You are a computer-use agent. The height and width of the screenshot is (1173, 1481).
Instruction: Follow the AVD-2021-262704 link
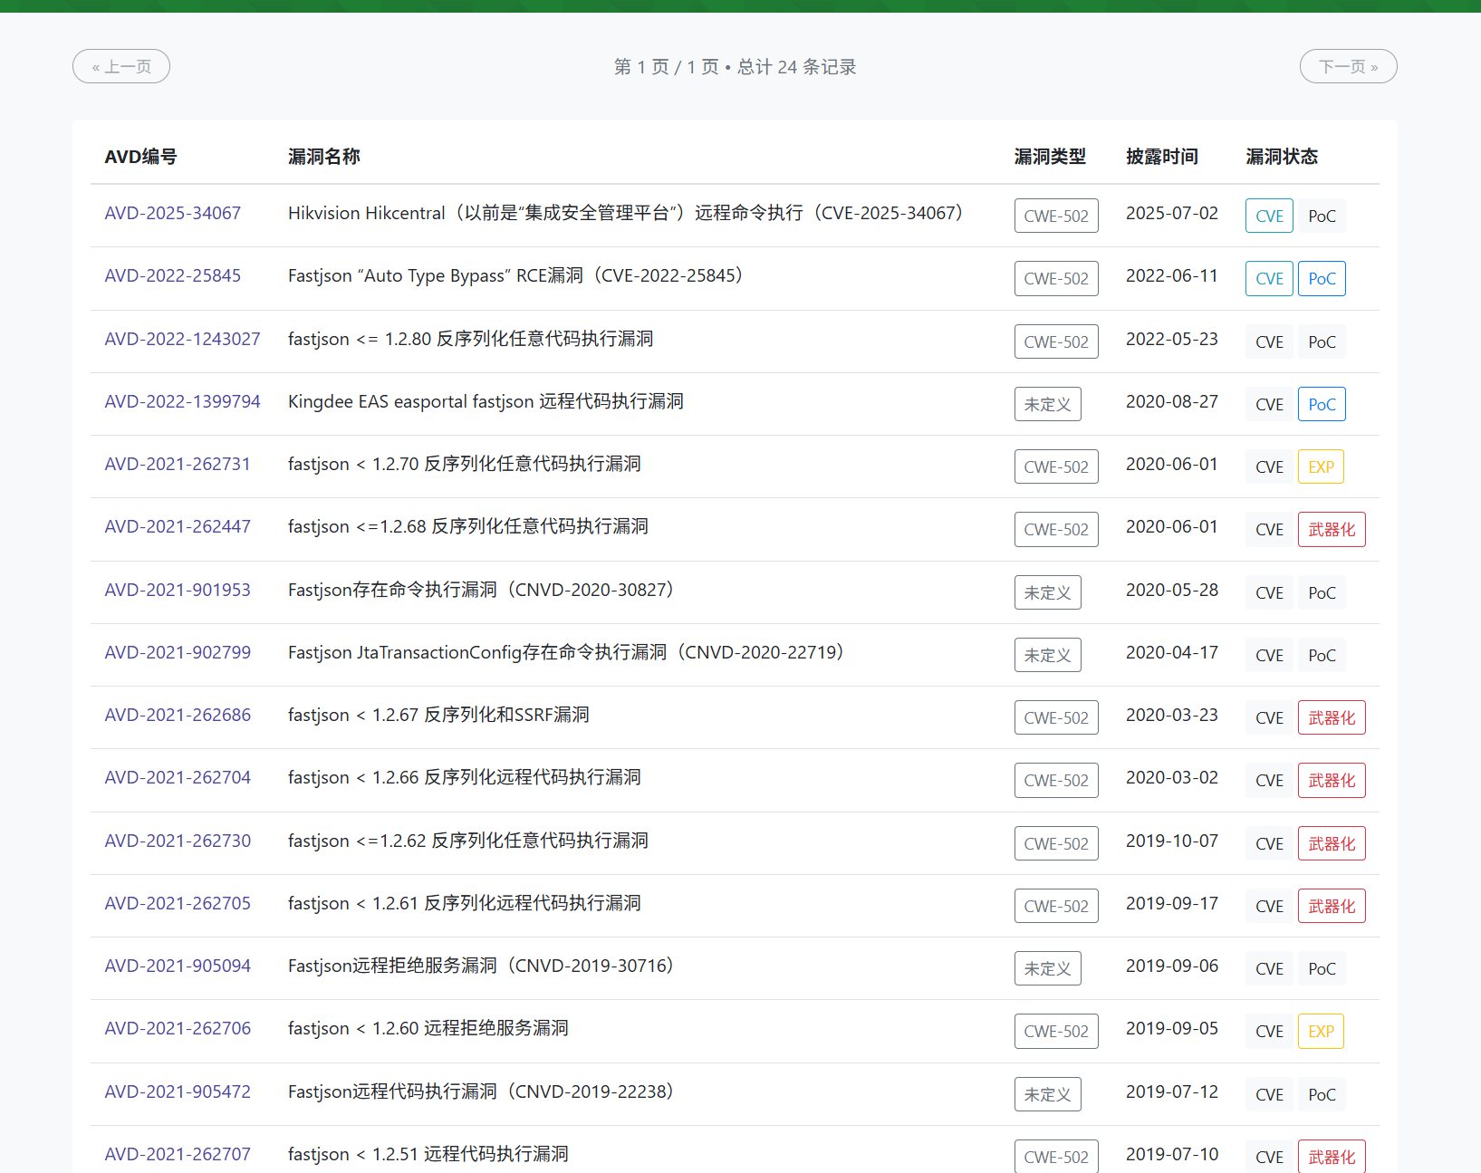tap(178, 777)
